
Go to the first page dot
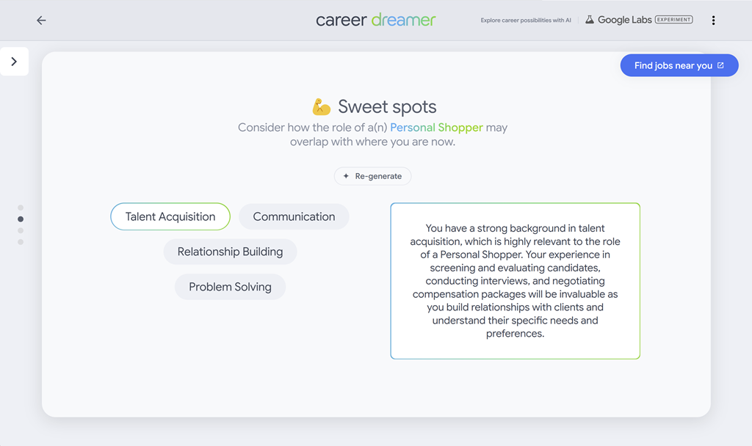click(x=21, y=208)
